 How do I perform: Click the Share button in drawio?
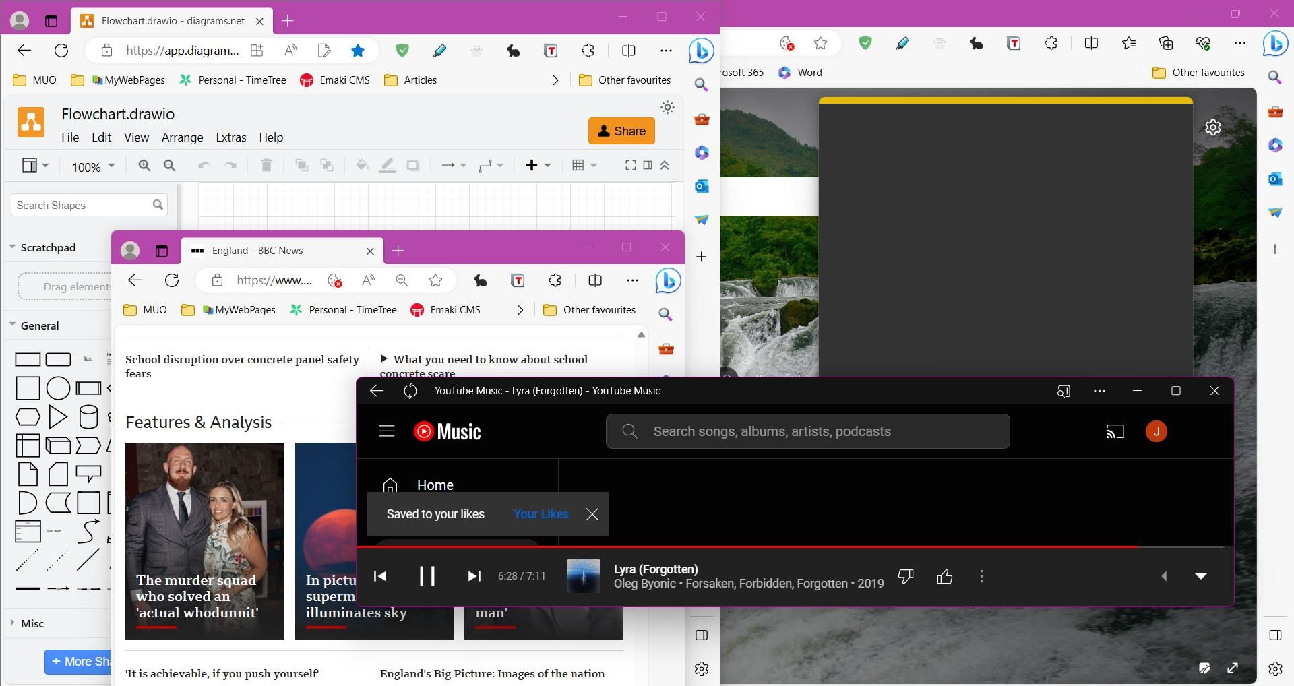coord(621,131)
